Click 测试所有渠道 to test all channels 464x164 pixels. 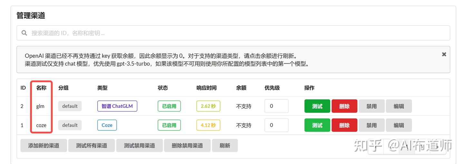(x=92, y=145)
